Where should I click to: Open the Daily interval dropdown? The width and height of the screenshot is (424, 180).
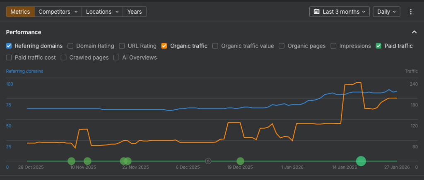pos(387,12)
